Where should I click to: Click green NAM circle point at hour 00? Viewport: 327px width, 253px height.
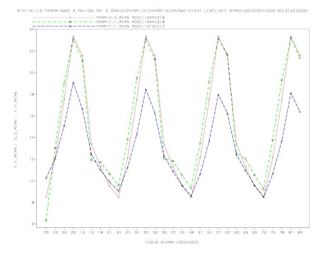pyautogui.click(x=46, y=221)
